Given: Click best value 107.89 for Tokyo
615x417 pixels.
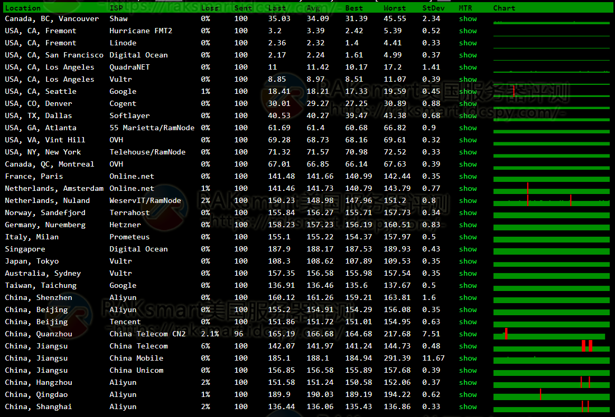Looking at the screenshot, I should point(359,261).
